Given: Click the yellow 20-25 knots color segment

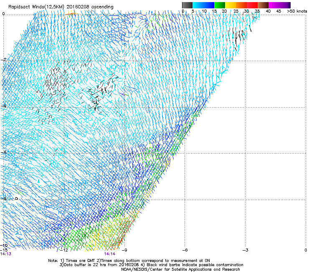Looking at the screenshot, I should tap(230, 5).
